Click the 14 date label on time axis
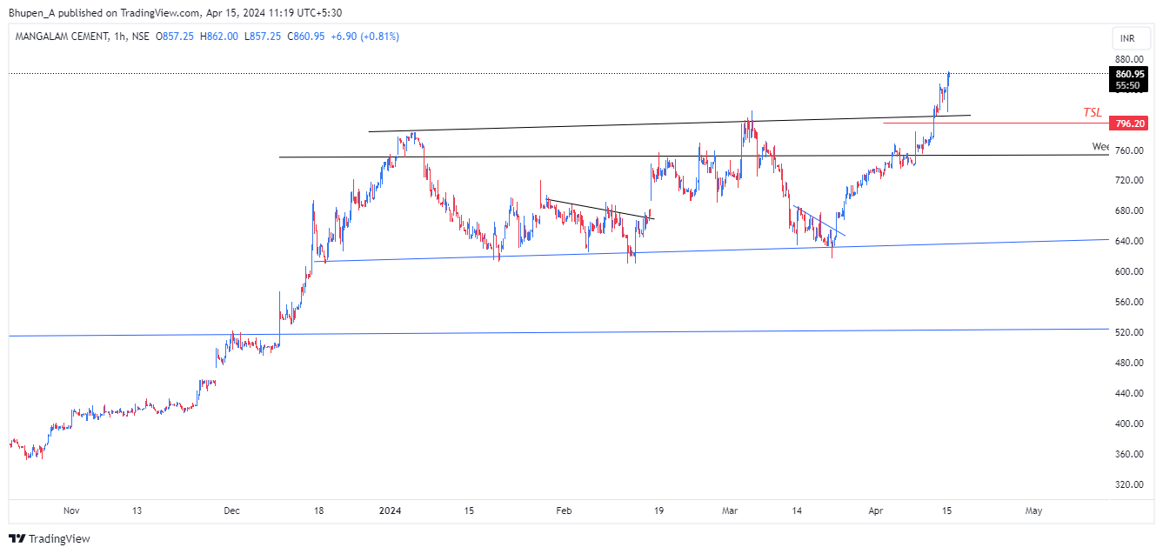The width and height of the screenshot is (1163, 554). click(x=798, y=511)
